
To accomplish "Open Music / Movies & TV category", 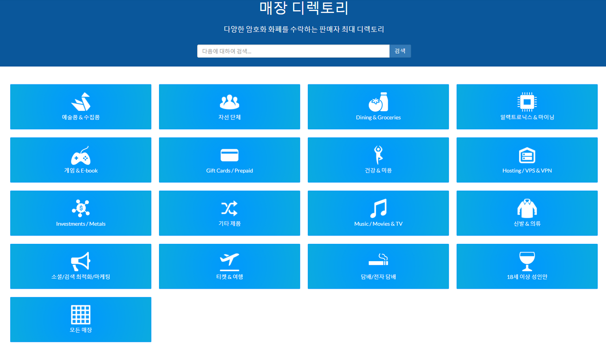I will (378, 213).
